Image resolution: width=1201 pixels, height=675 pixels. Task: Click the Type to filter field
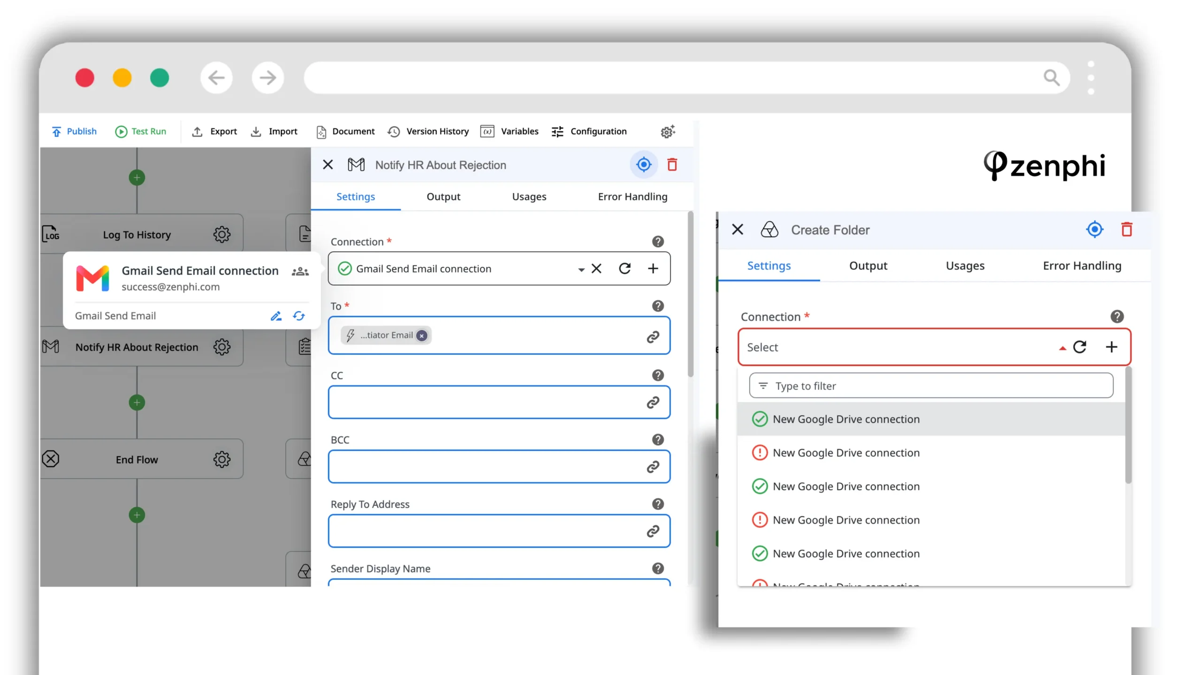click(x=931, y=386)
